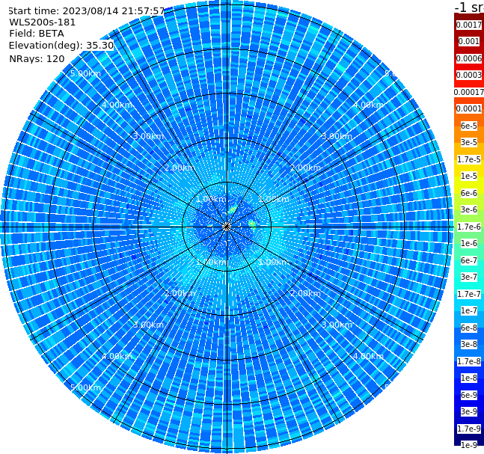
Task: Click the 0.00017 colorbar tick label
Action: click(469, 92)
